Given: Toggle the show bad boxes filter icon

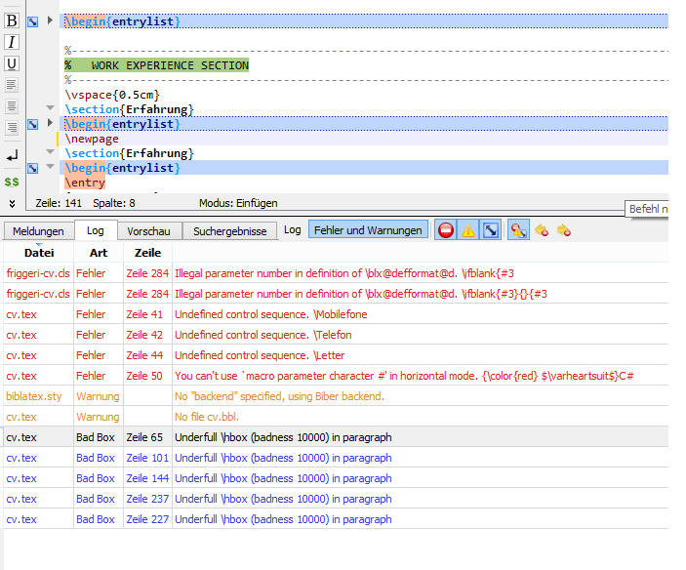Looking at the screenshot, I should point(491,230).
